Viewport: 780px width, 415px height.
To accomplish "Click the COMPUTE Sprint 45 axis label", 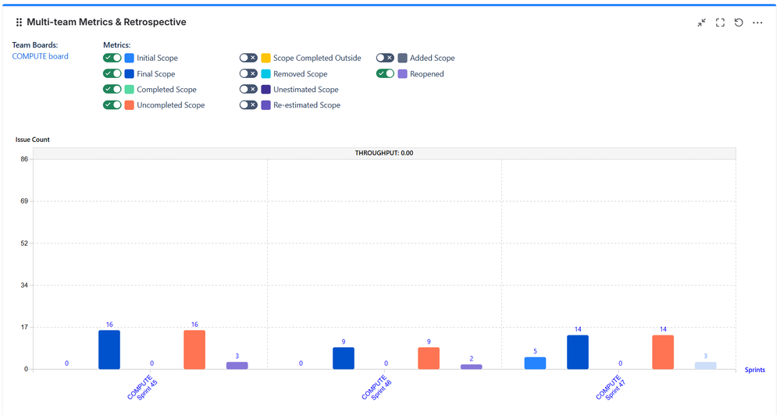I will (x=142, y=388).
